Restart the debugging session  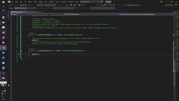point(84,5)
